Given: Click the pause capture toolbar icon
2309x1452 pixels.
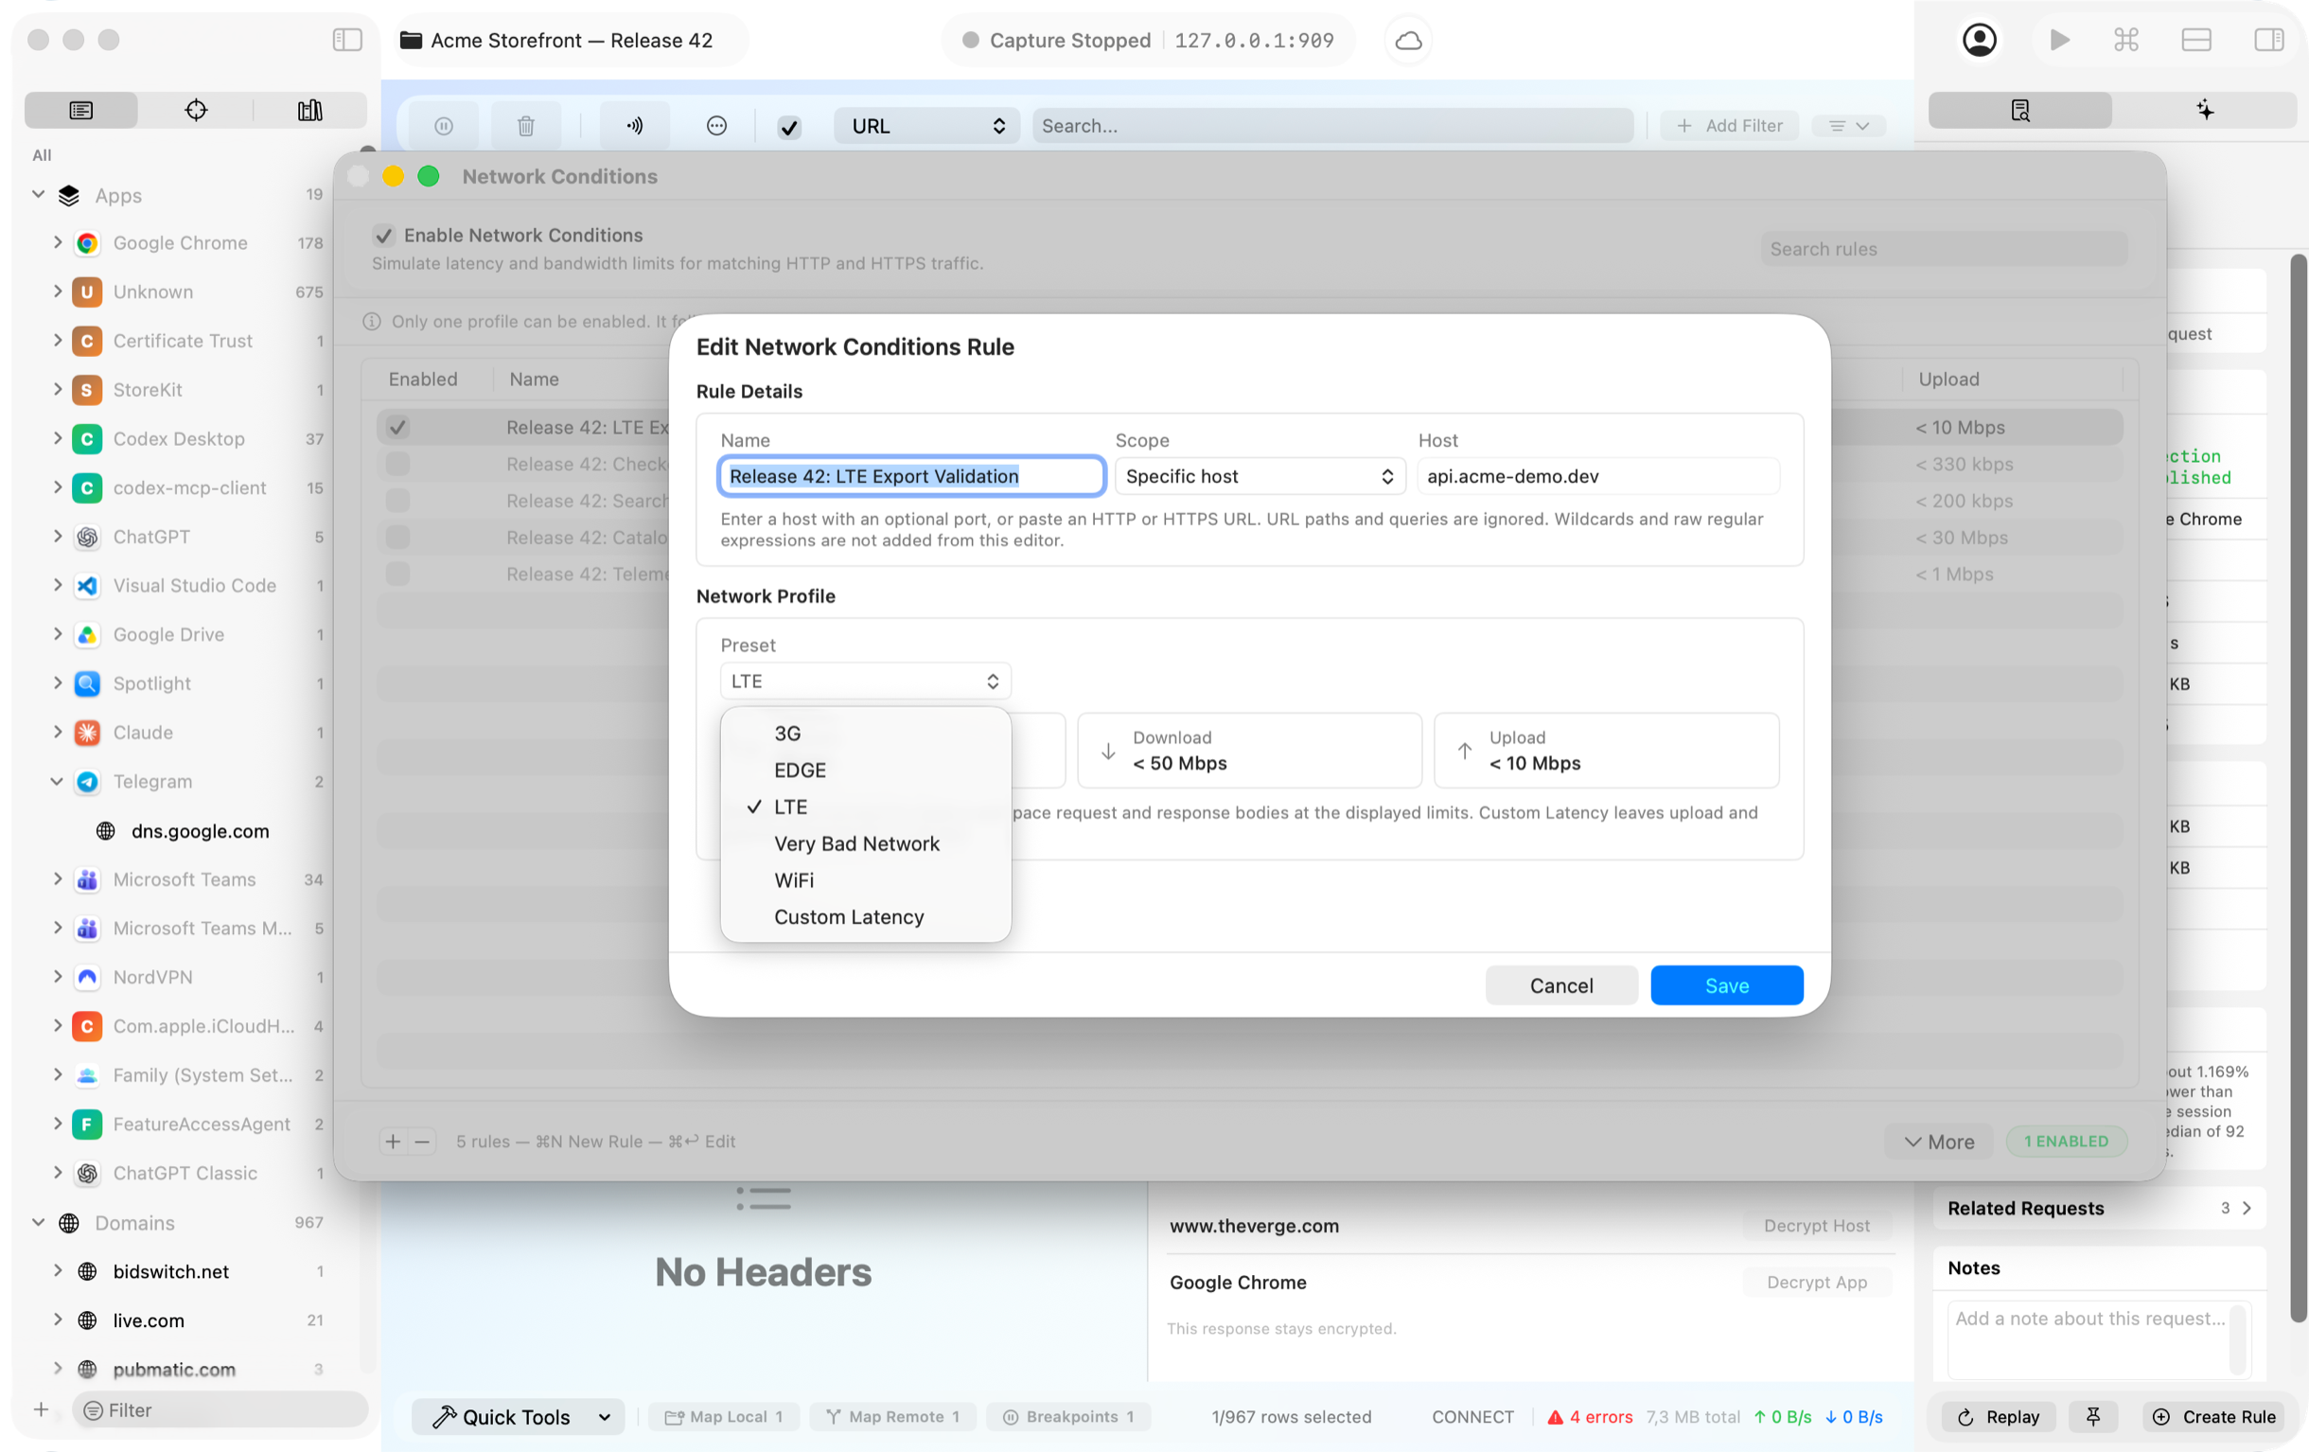Looking at the screenshot, I should coord(443,126).
